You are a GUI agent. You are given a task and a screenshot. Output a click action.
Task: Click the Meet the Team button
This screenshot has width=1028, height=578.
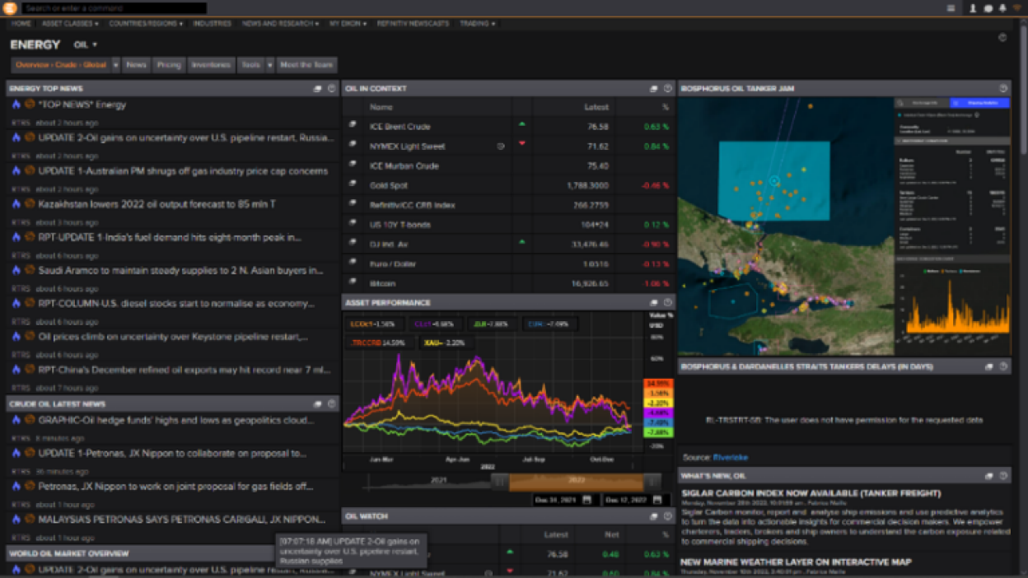[306, 65]
